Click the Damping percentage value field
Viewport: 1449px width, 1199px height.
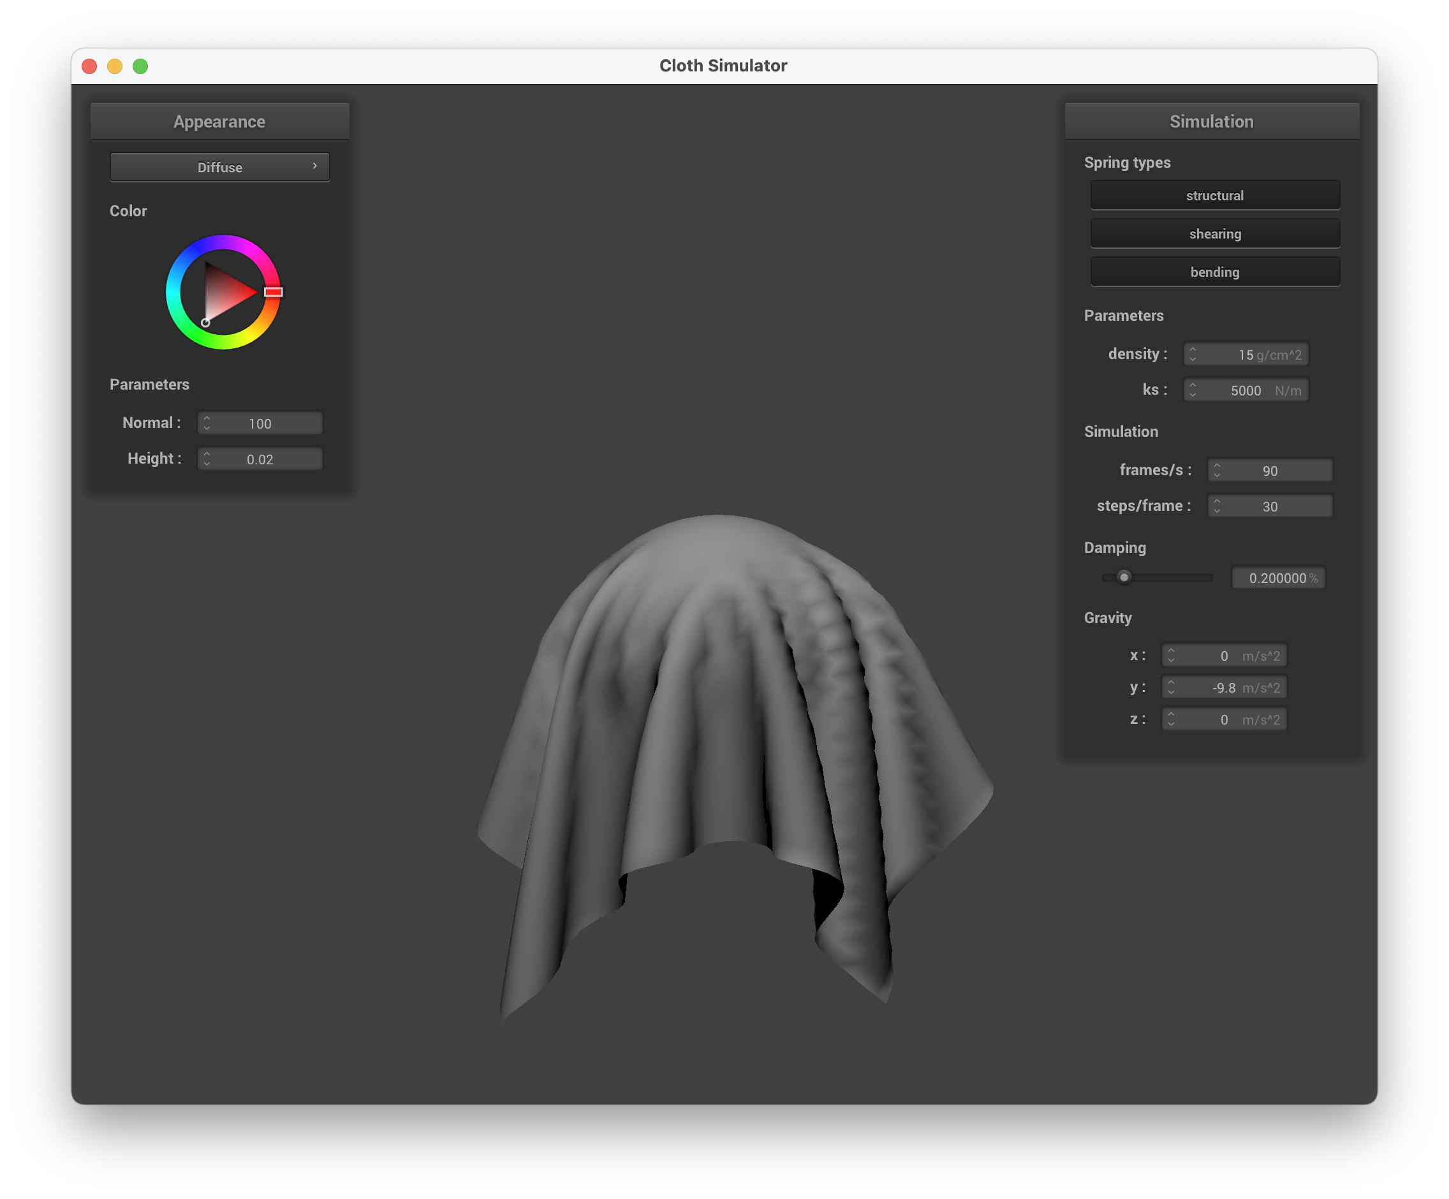[1277, 578]
